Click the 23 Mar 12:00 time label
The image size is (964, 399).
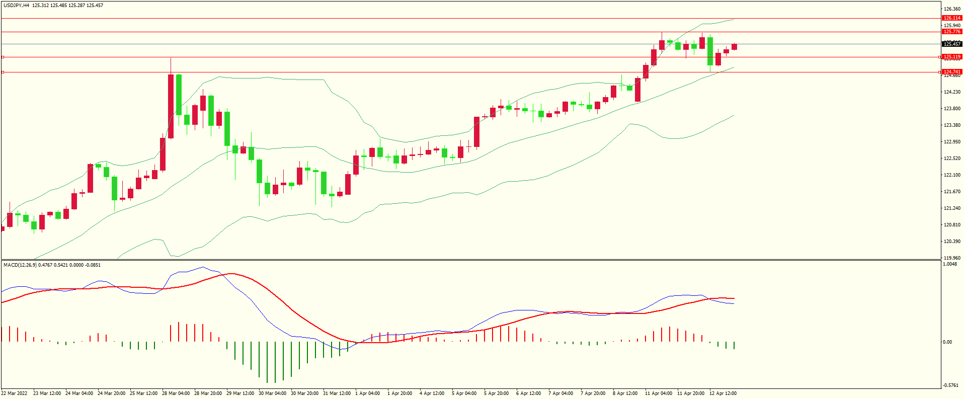click(x=47, y=393)
